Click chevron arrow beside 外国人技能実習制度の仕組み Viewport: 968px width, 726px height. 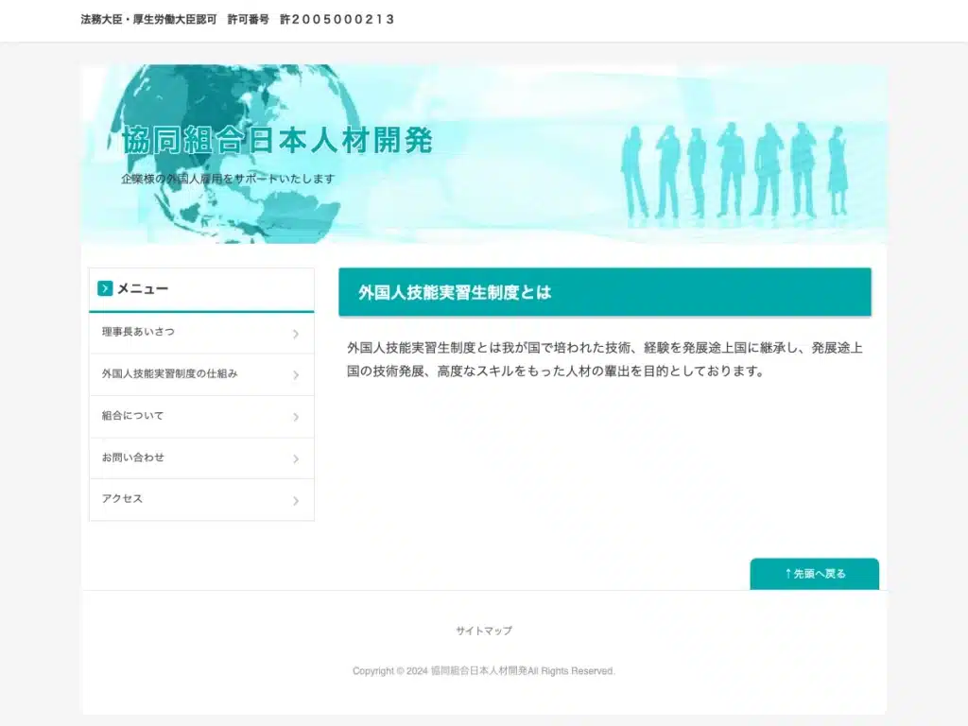[x=296, y=375]
